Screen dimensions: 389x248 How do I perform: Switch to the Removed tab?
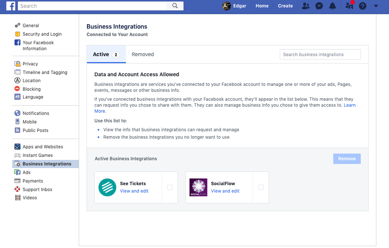(x=143, y=54)
